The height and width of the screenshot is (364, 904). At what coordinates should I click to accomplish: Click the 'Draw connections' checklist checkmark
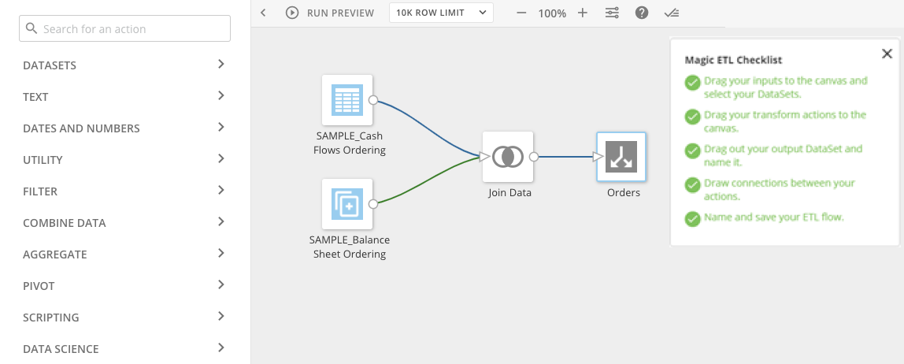pos(692,185)
